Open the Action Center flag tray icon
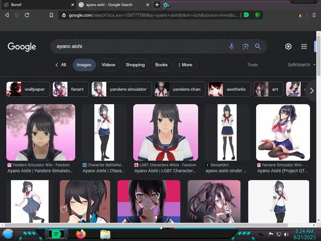 [x=271, y=234]
